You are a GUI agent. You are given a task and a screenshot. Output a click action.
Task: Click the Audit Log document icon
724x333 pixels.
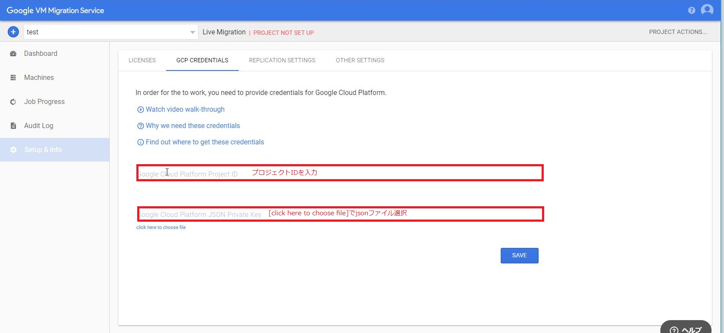pos(13,126)
